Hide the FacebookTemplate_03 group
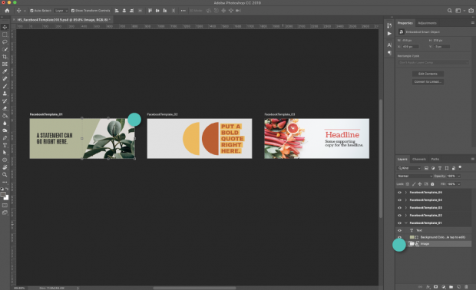Image resolution: width=476 pixels, height=290 pixels. click(x=399, y=207)
